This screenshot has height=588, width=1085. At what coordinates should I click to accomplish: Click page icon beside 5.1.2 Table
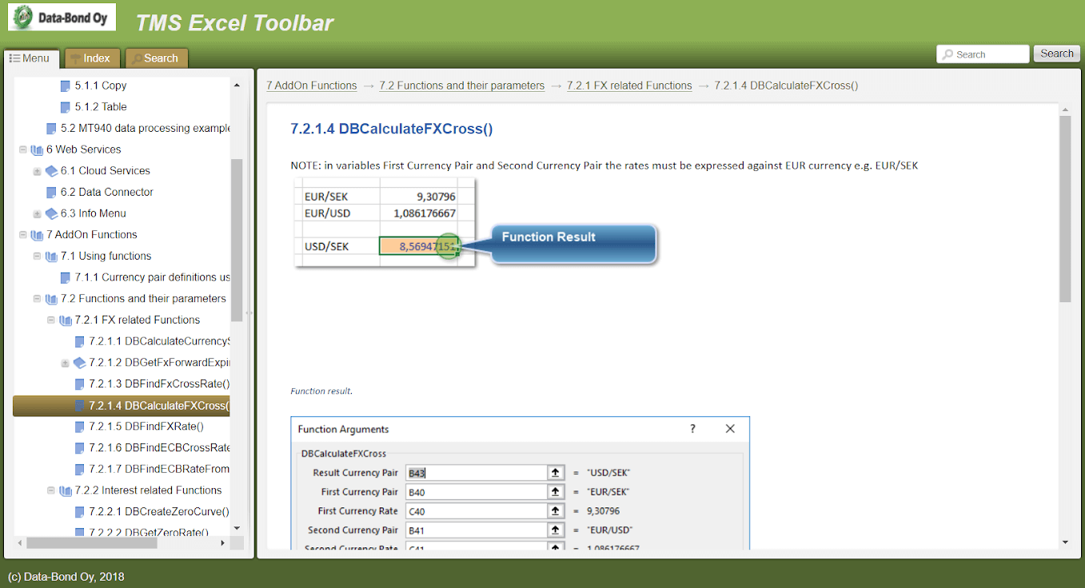pyautogui.click(x=66, y=107)
